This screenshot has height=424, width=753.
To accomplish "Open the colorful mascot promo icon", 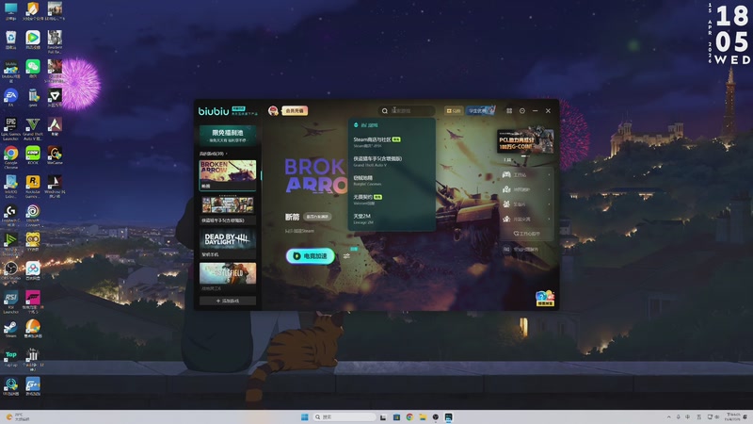I will point(545,298).
